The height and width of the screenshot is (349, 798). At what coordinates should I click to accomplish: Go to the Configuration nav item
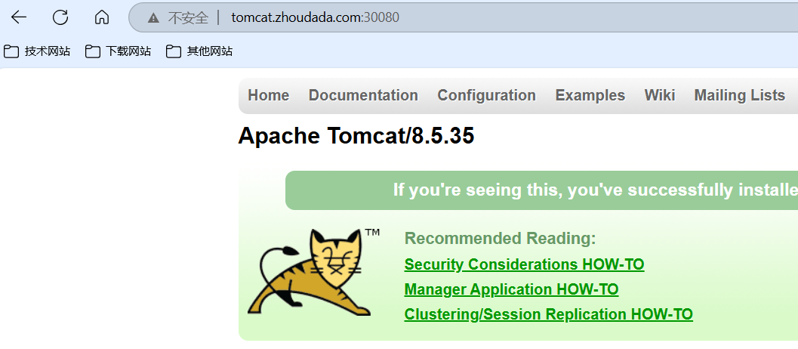[x=486, y=95]
